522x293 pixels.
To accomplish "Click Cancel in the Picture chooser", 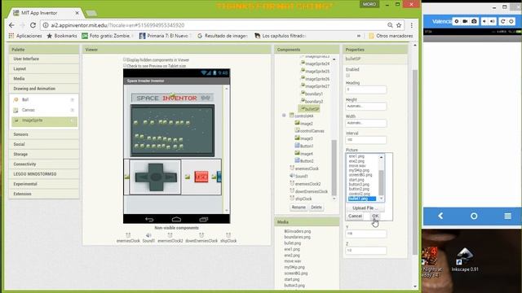I will (x=355, y=216).
